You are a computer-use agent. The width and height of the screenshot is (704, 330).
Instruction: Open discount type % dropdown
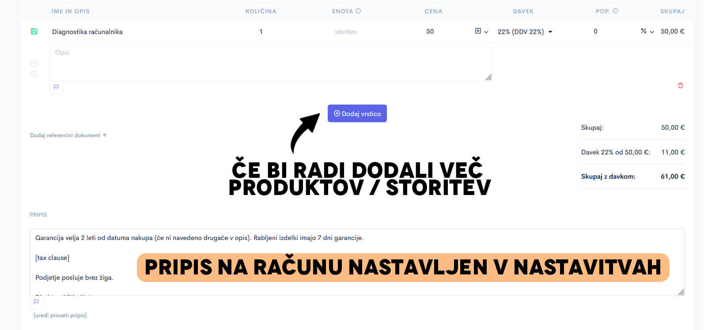(x=647, y=31)
